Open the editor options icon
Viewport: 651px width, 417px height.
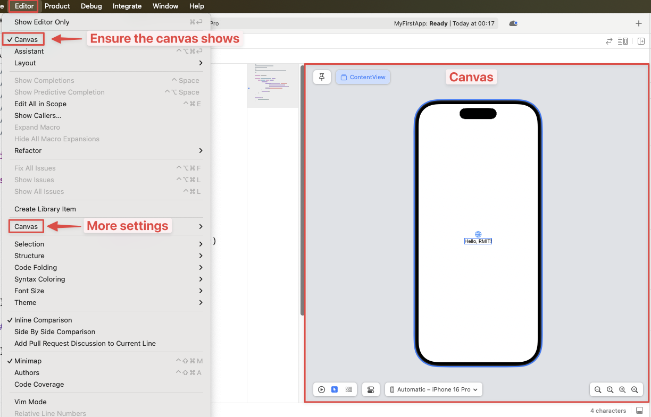point(623,41)
